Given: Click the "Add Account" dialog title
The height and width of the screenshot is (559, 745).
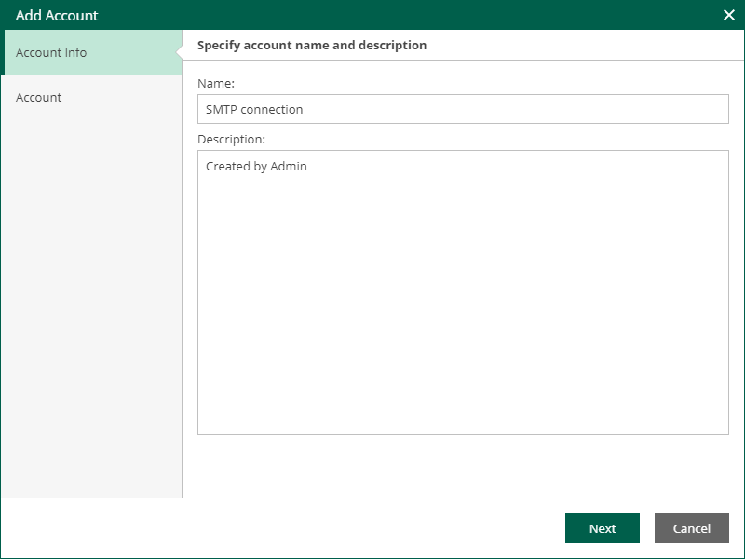Looking at the screenshot, I should tap(57, 15).
